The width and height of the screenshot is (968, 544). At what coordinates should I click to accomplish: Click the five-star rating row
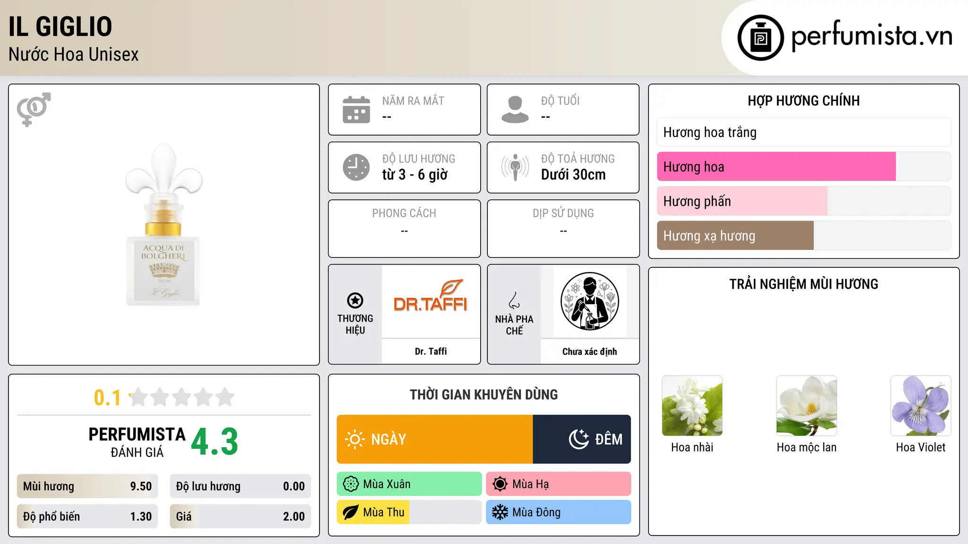[x=182, y=397]
